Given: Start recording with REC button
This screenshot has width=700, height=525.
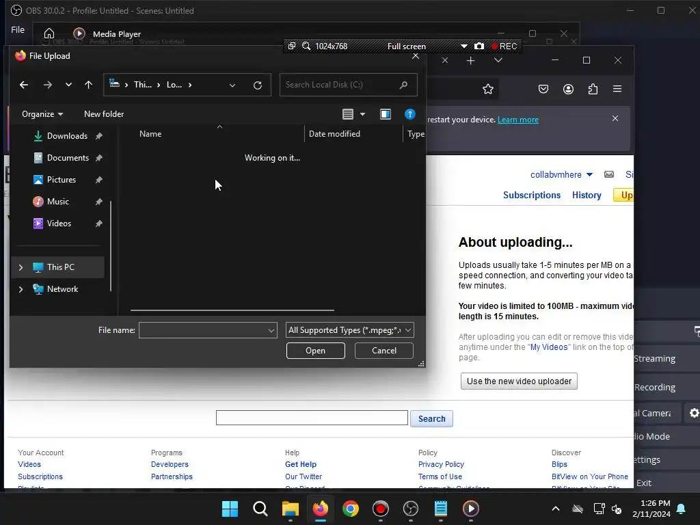Looking at the screenshot, I should pos(504,46).
